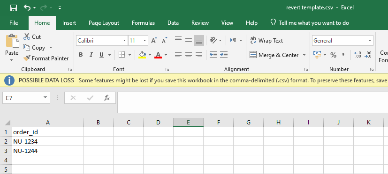Screen dimensions: 388x174
Task: Click the Increase Indent icon
Action: 224,55
